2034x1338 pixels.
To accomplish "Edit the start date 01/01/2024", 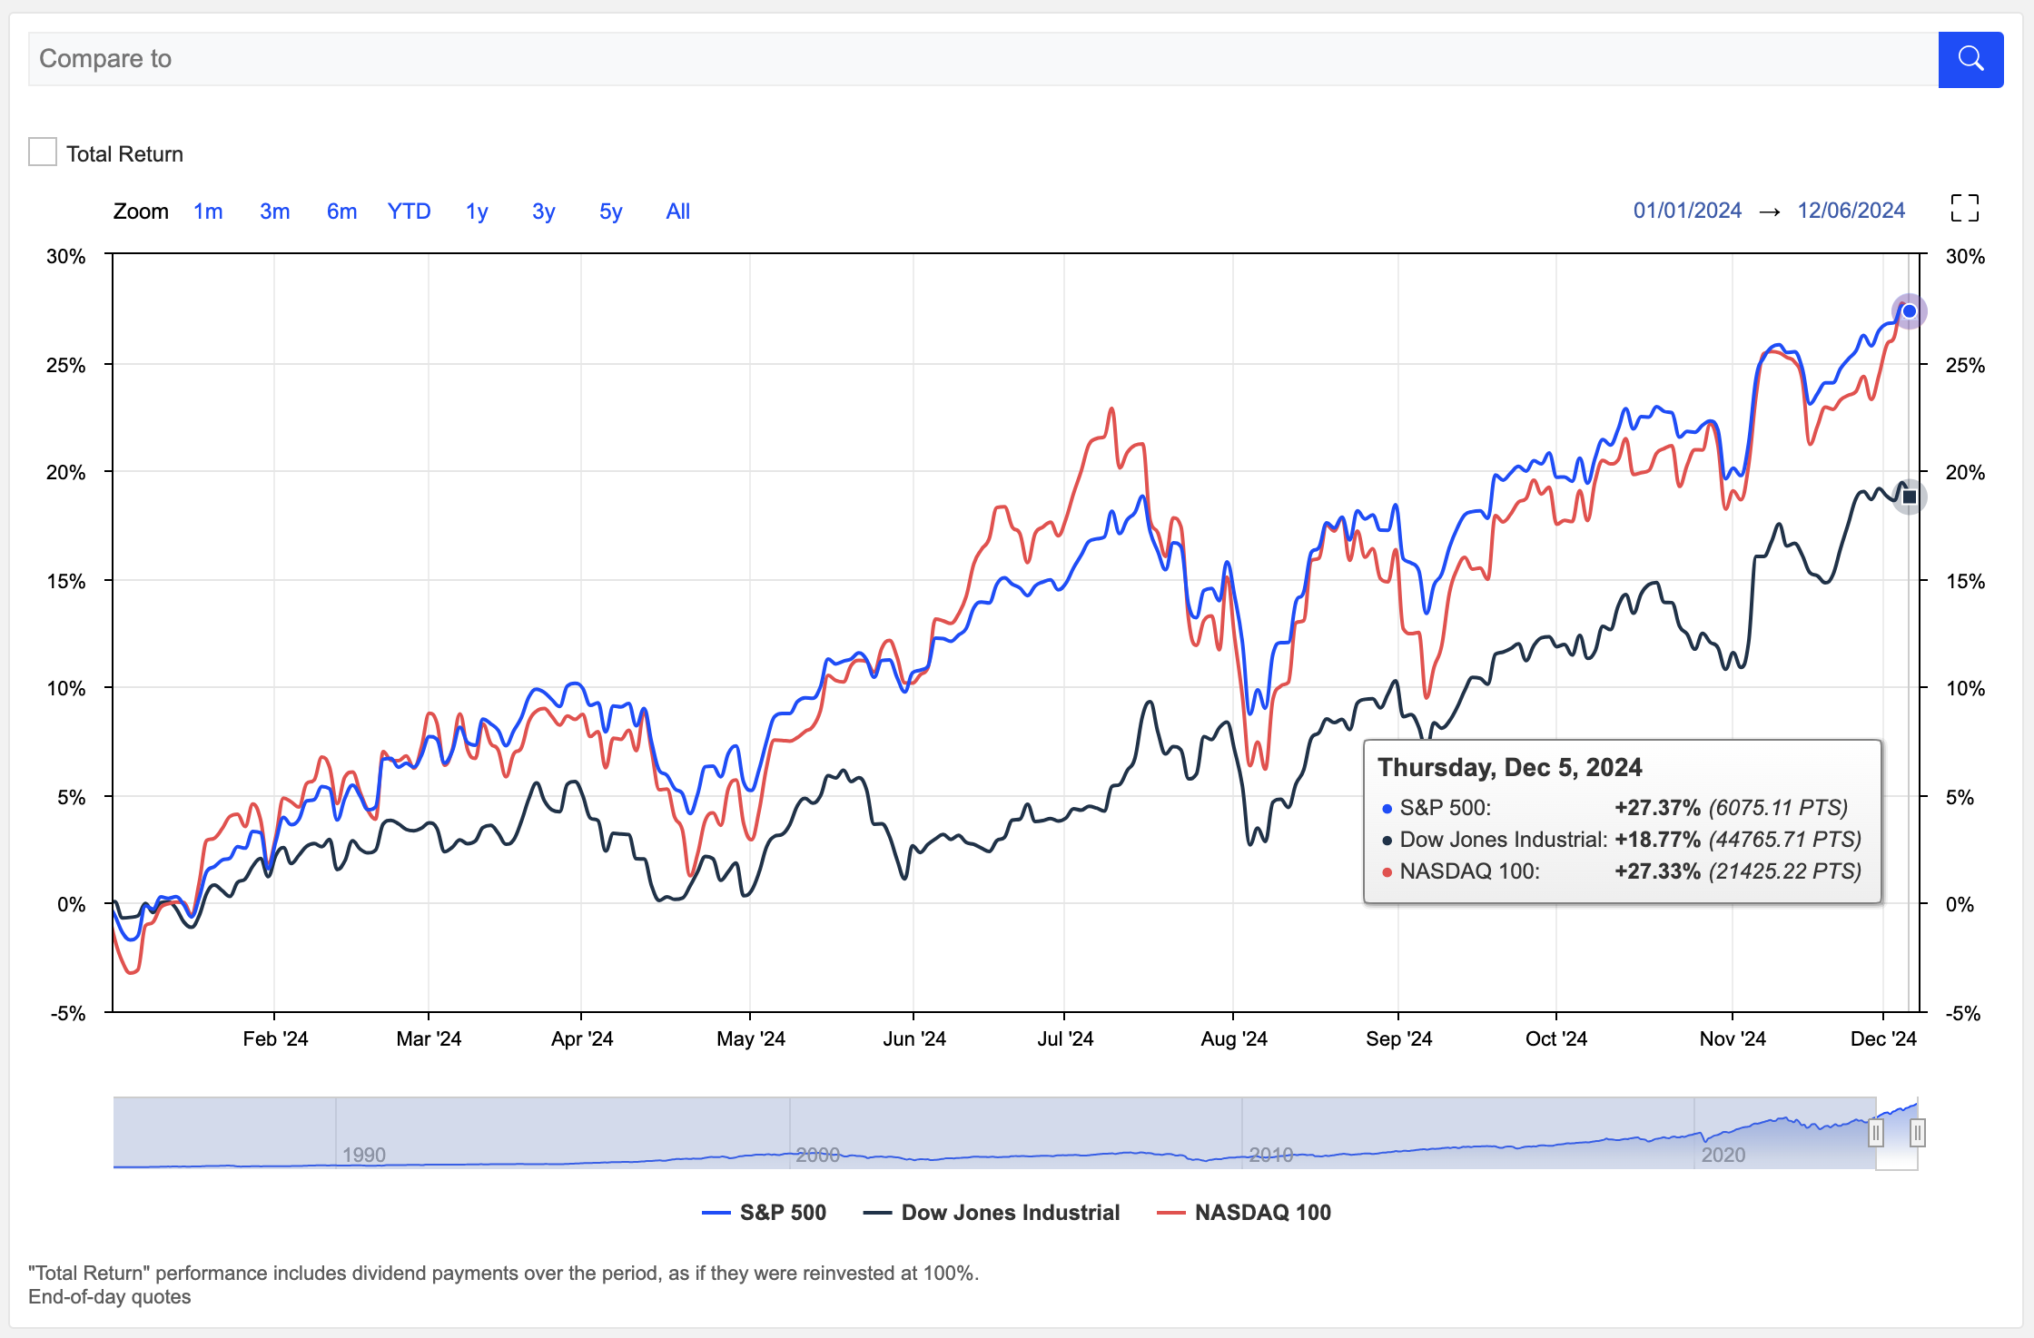I will click(1687, 211).
